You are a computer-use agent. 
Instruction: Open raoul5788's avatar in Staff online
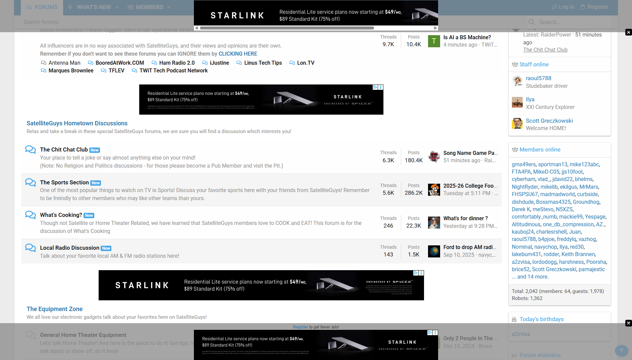(x=517, y=81)
